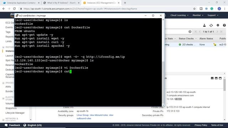Go to last page of instances
Viewport: 228px width, 128px height.
tap(221, 32)
